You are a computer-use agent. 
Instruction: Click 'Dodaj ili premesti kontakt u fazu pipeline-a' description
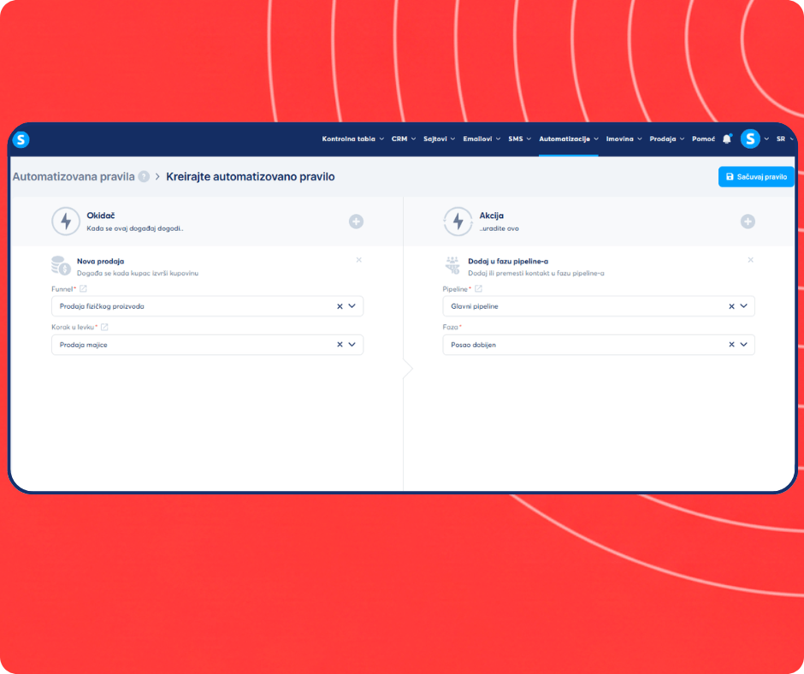tap(535, 273)
